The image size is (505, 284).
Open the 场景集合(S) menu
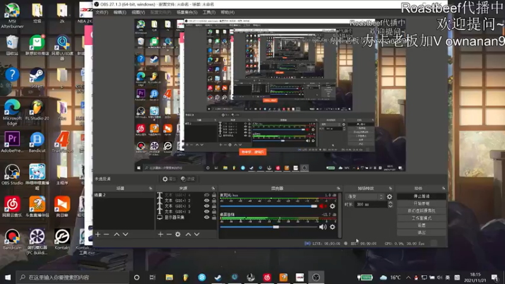(187, 12)
